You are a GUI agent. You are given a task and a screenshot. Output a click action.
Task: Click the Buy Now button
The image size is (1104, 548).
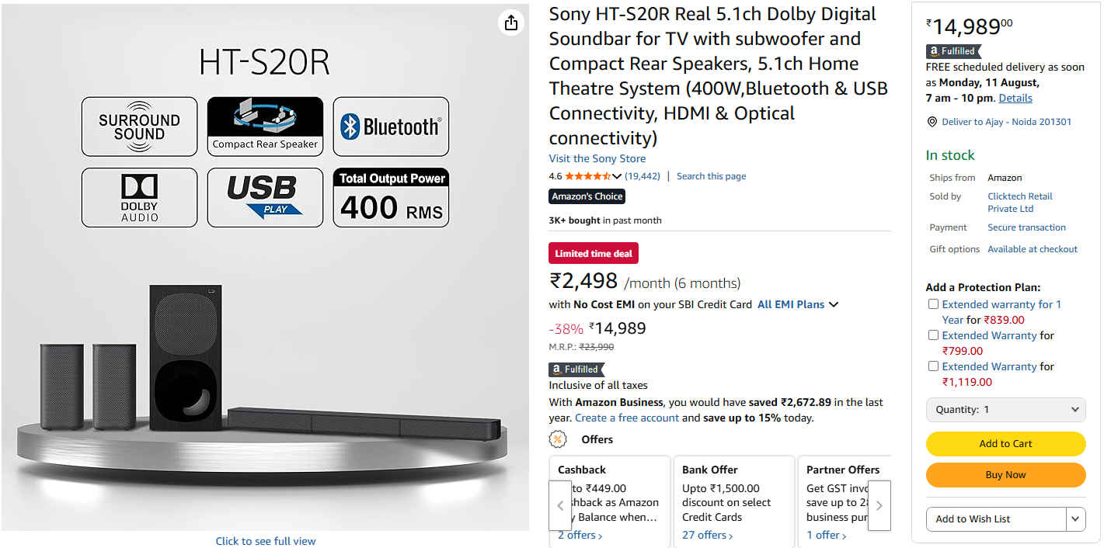click(1005, 474)
